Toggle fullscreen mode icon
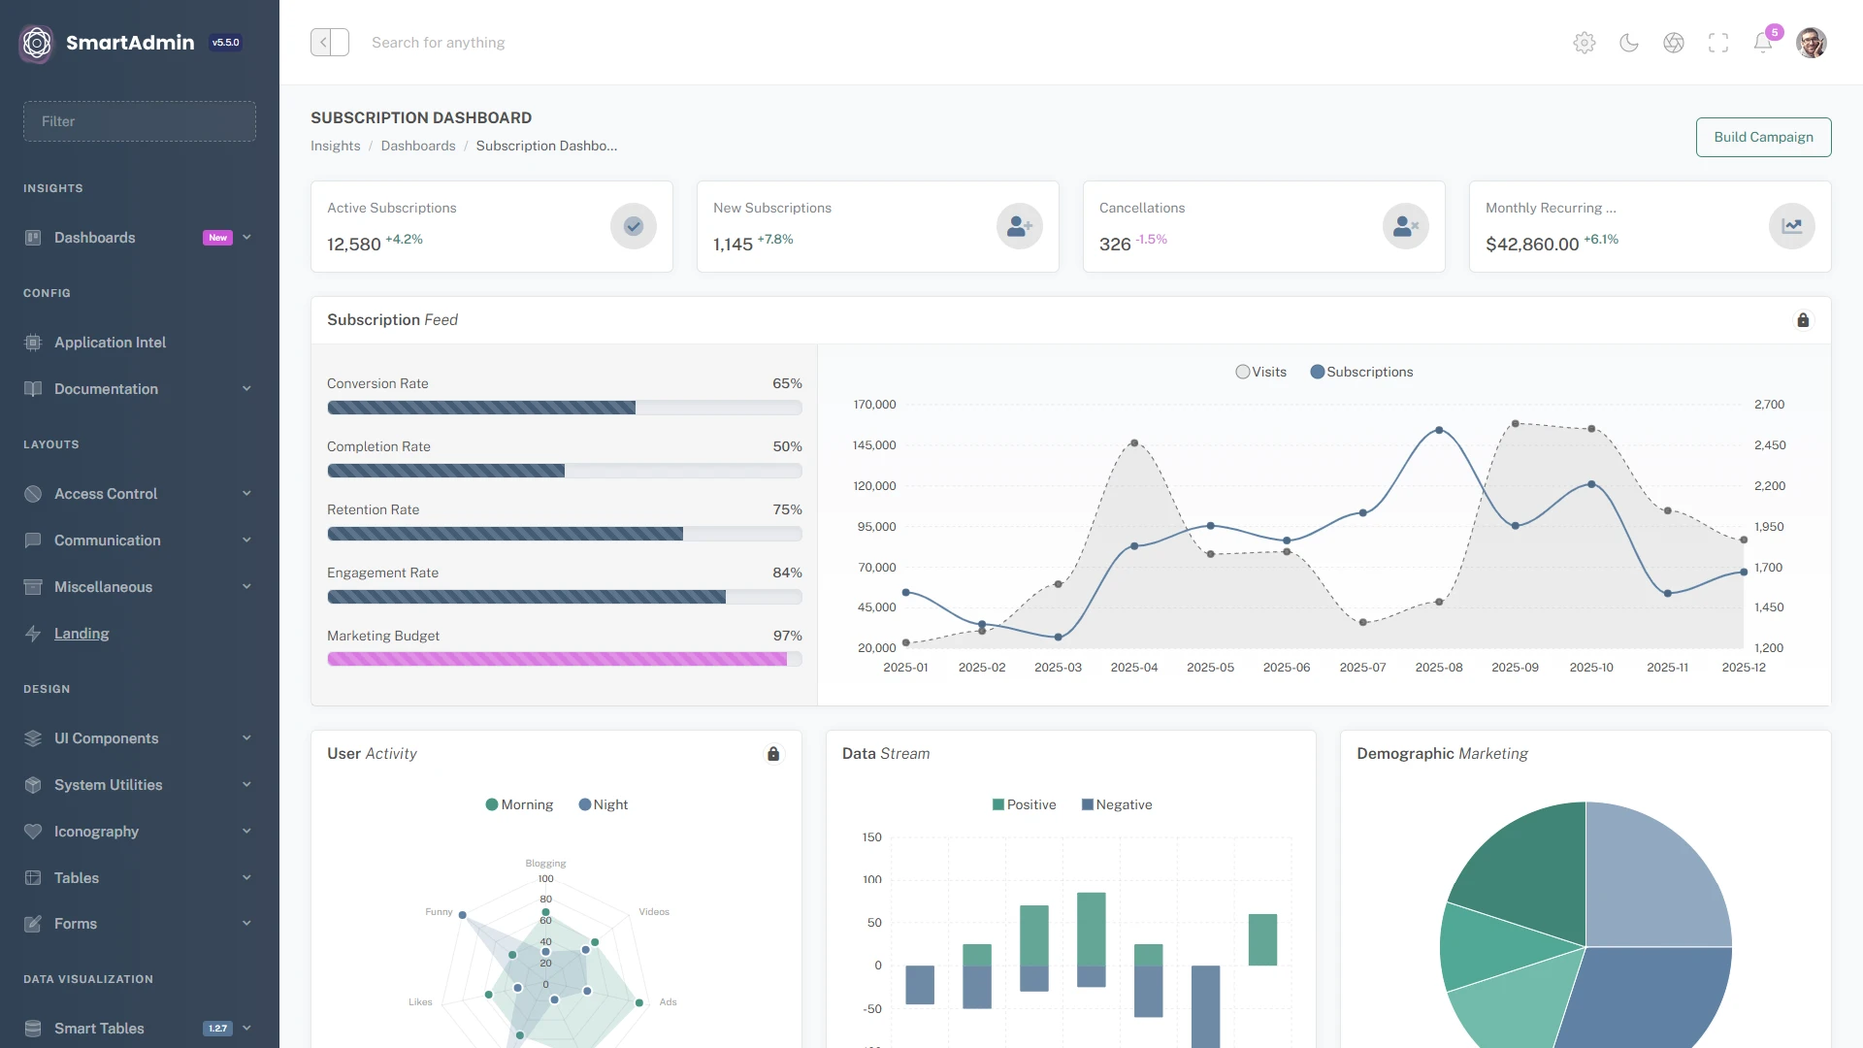 point(1718,43)
